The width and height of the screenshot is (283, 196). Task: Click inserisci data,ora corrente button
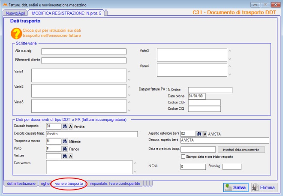coord(241,150)
